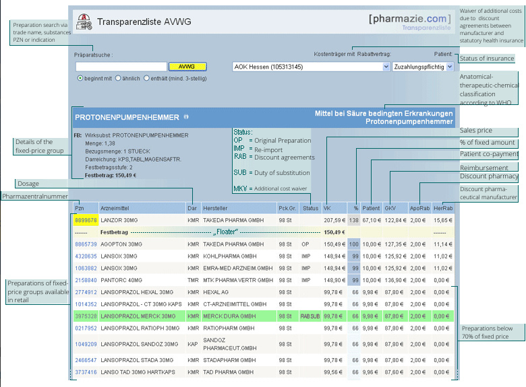
Task: Select the 'beginnt mit' radio option
Action: (x=80, y=78)
